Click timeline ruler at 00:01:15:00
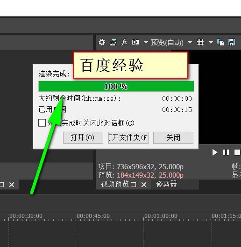 (x=226, y=216)
